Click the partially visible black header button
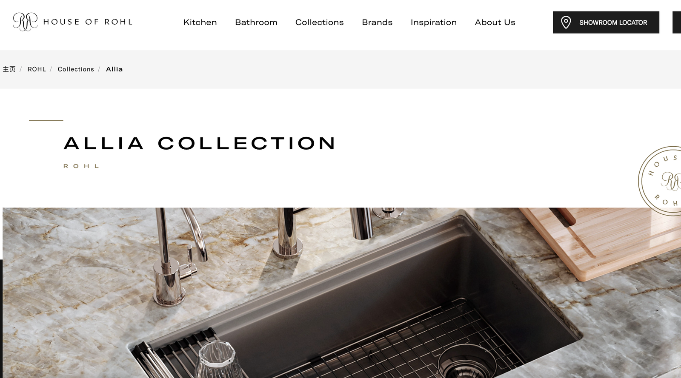 pos(677,22)
